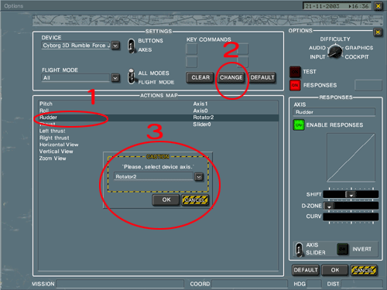The height and width of the screenshot is (290, 387).
Task: Flip the All Modes/Flight Mode switch
Action: (132, 77)
